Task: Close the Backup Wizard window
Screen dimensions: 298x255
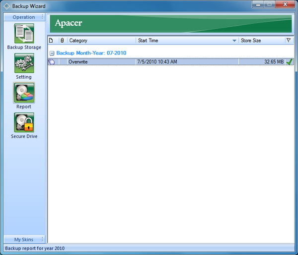Action: [285, 4]
